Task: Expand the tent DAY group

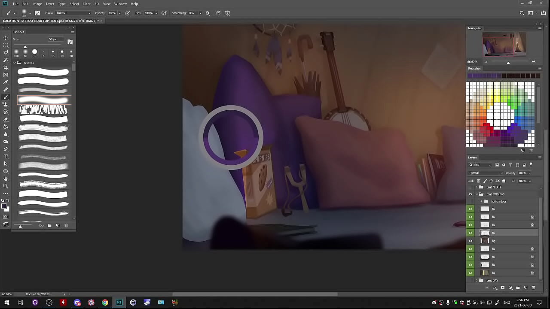Action: (x=477, y=280)
